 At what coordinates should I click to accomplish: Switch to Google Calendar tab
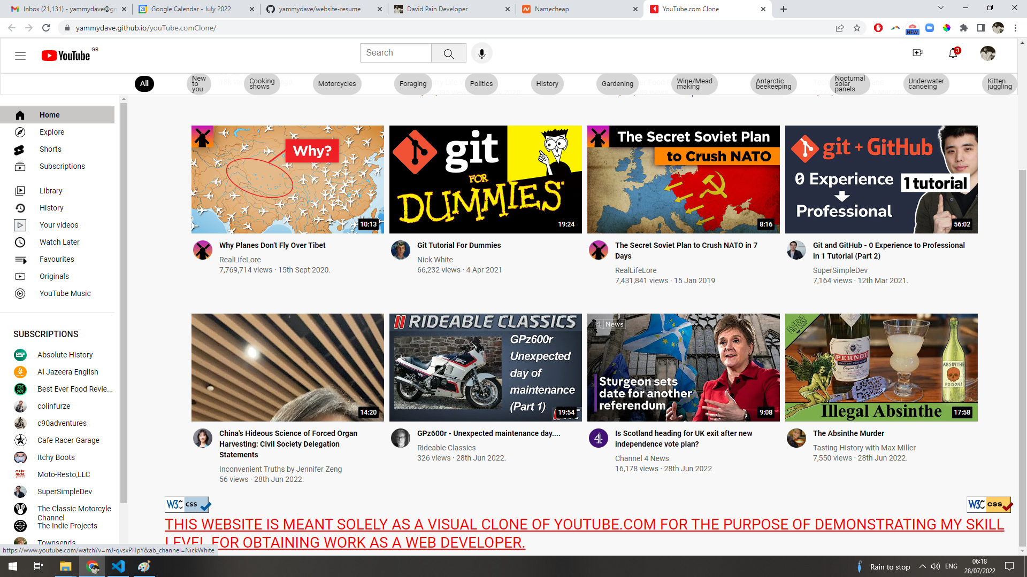point(196,9)
